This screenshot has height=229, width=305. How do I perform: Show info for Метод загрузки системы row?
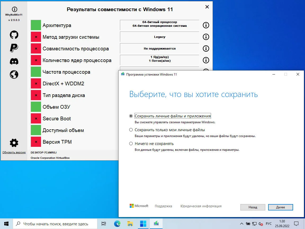206,37
